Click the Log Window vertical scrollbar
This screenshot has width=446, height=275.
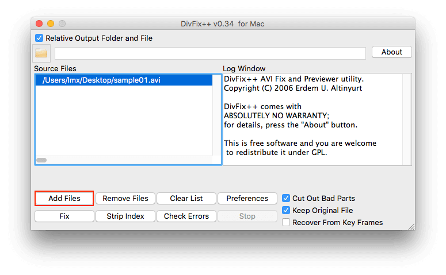point(407,119)
